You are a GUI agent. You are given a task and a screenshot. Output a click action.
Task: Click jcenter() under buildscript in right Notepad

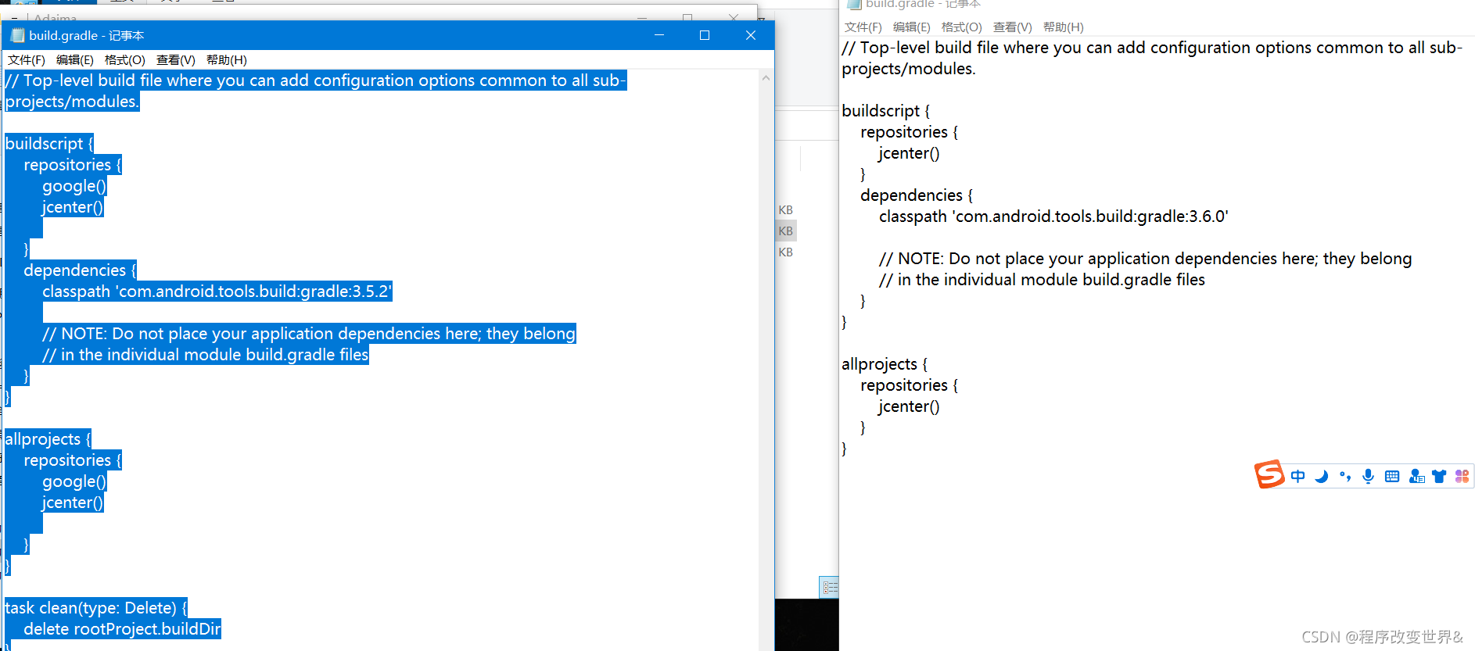point(909,153)
